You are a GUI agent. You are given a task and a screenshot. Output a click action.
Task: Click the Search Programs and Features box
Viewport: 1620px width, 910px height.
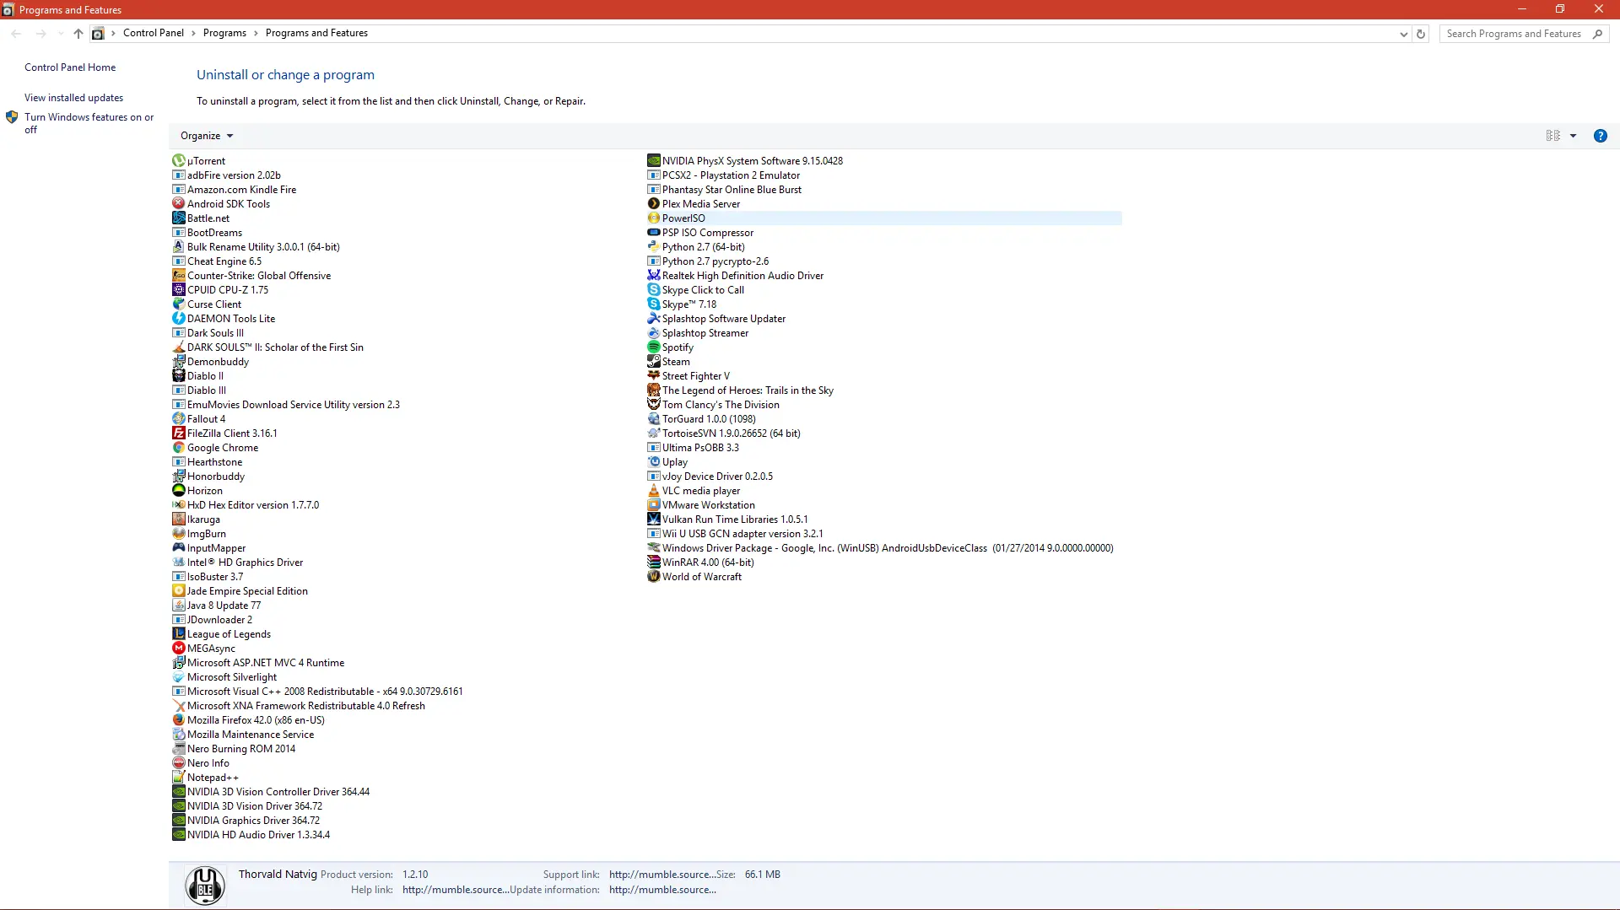(x=1523, y=34)
